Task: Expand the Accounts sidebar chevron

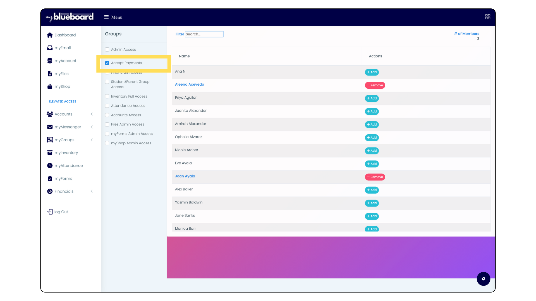Action: (92, 114)
